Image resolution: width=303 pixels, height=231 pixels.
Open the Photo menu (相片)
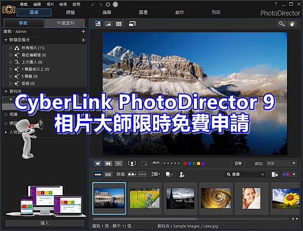tap(50, 4)
